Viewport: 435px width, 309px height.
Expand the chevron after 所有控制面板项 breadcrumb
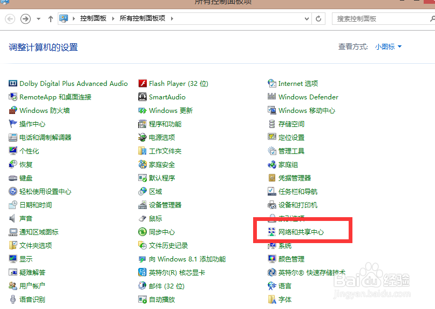(172, 18)
